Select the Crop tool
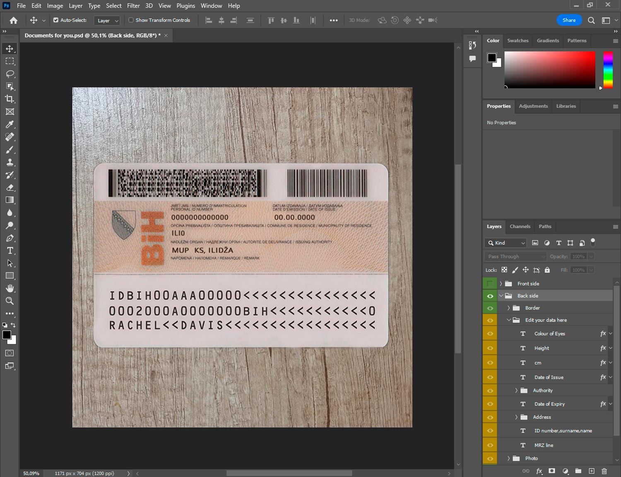621x477 pixels. 10,99
